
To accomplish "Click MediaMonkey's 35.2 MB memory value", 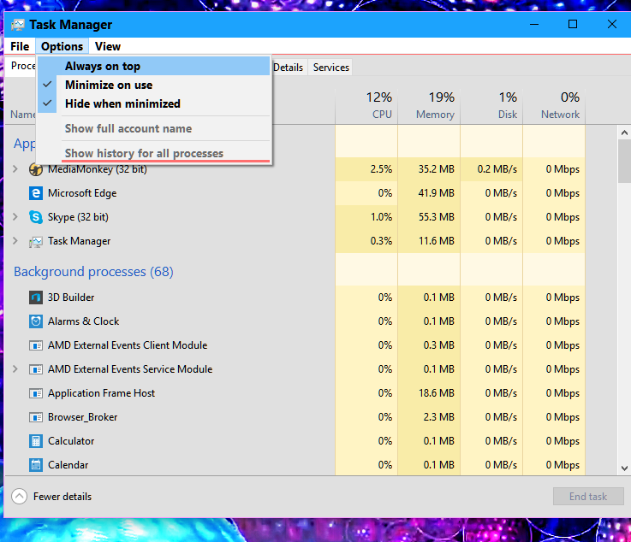I will point(437,169).
